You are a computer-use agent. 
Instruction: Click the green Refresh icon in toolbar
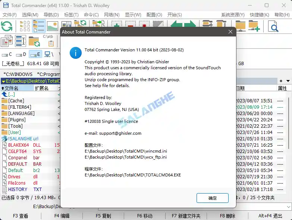(x=7, y=26)
